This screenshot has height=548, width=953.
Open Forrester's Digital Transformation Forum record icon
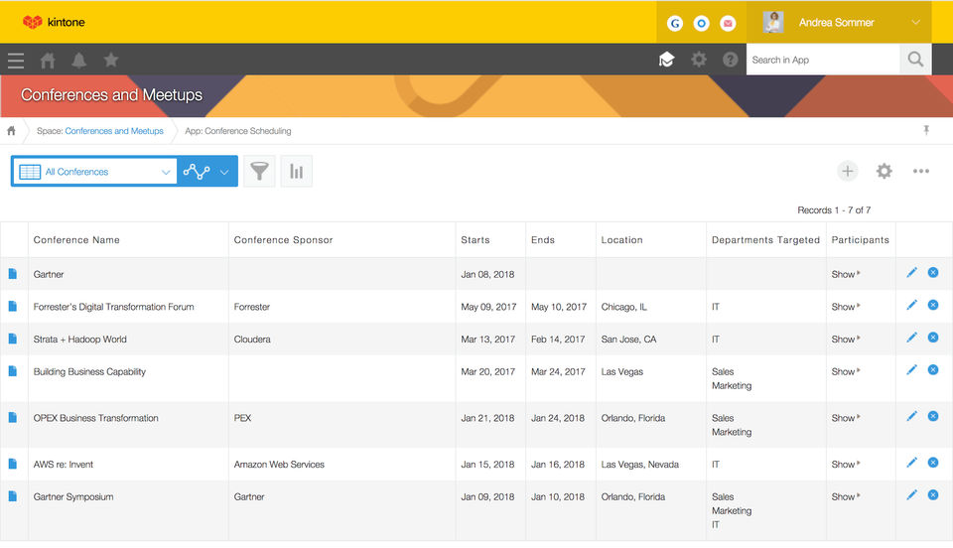pos(12,306)
